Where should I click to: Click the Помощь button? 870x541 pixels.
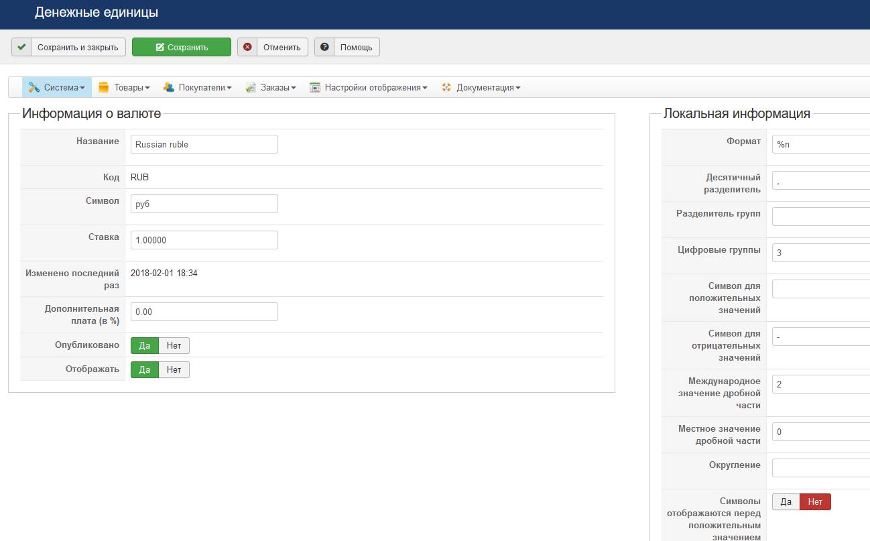347,47
